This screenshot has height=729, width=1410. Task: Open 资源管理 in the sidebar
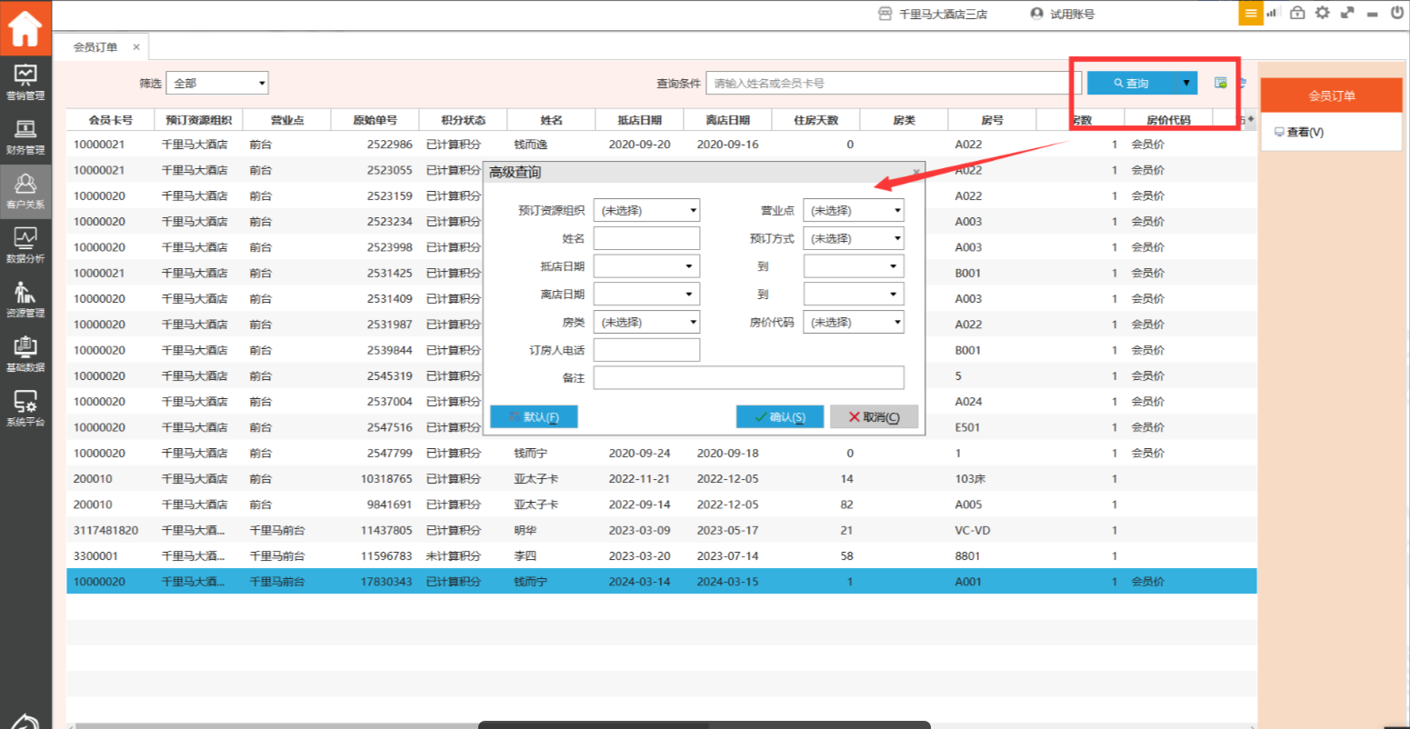pos(25,300)
